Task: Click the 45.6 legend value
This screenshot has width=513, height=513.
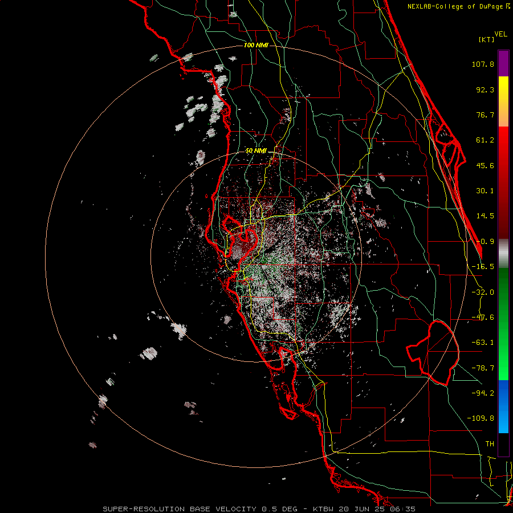Action: pos(485,165)
